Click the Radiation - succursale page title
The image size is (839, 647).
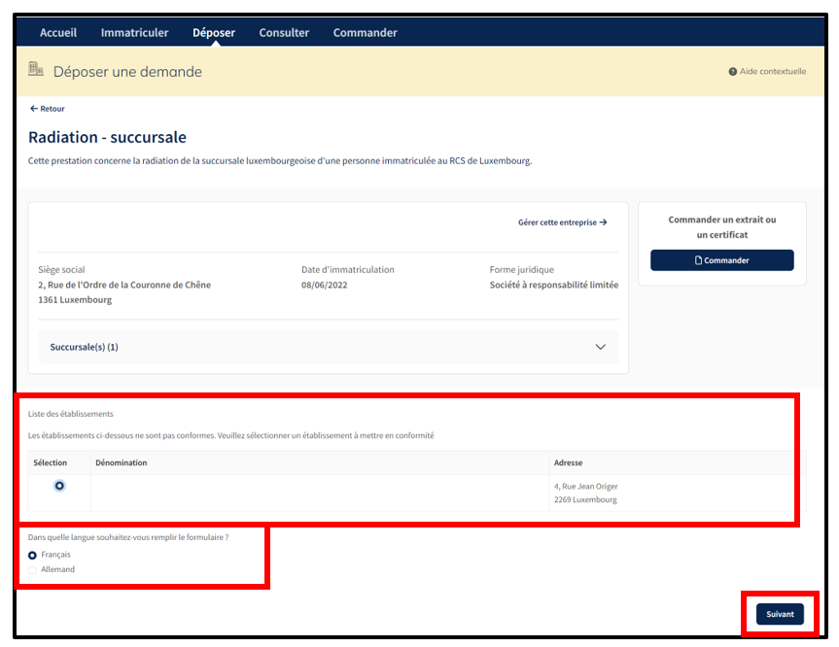pos(107,138)
